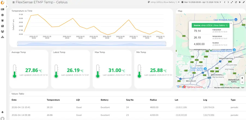Click the LQI column header
This screenshot has width=246, height=120.
78,100
